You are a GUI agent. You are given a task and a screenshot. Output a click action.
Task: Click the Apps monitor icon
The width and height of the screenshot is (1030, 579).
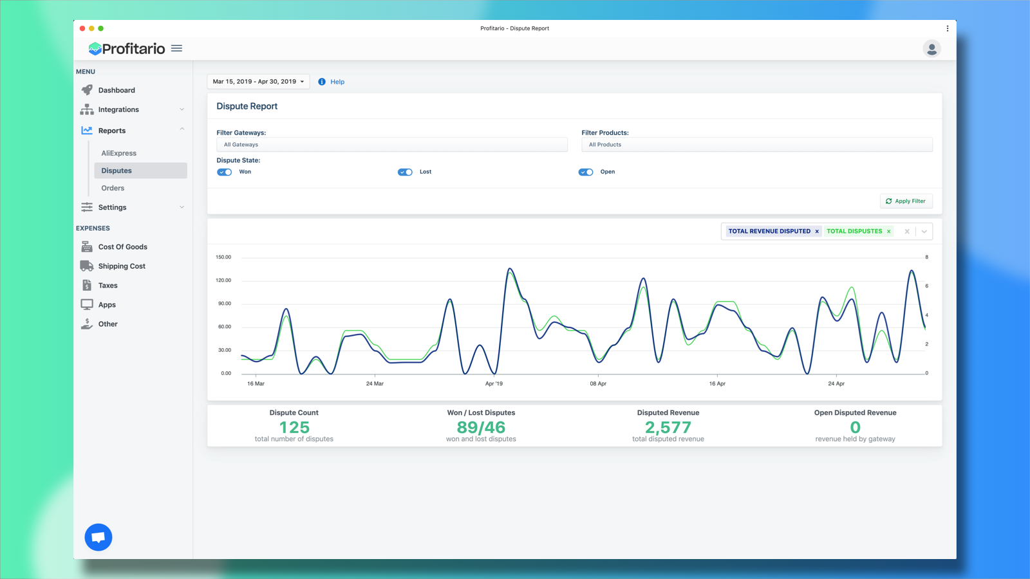coord(87,305)
